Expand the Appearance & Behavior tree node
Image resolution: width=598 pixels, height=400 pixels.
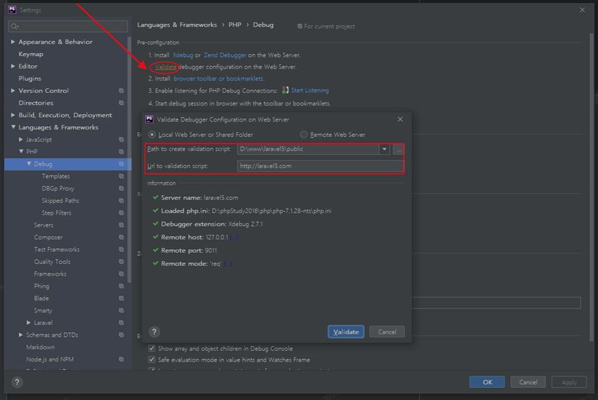[13, 42]
